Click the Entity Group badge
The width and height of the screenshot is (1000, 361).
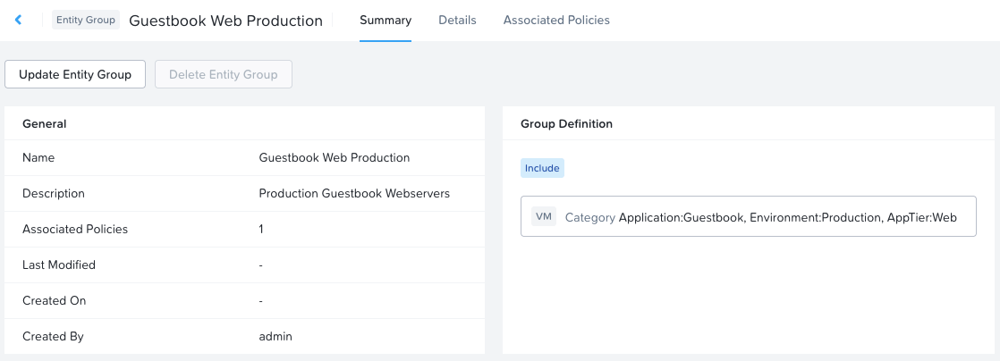[86, 20]
